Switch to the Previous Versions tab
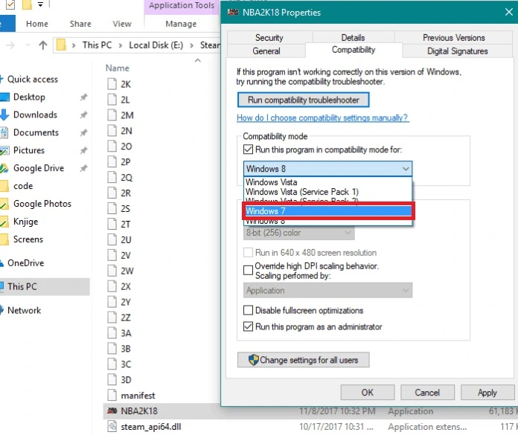Image resolution: width=518 pixels, height=435 pixels. coord(453,38)
